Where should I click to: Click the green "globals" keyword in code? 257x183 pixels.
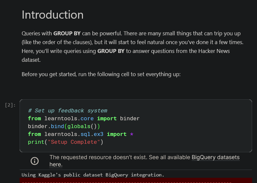(x=79, y=126)
